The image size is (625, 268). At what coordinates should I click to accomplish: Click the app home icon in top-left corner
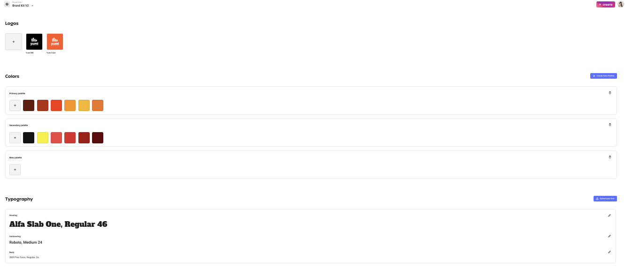(x=7, y=4)
